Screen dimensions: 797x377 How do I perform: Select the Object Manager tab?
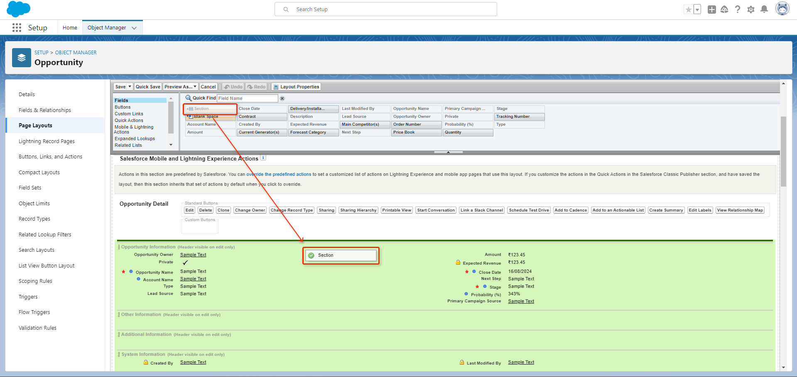(107, 28)
